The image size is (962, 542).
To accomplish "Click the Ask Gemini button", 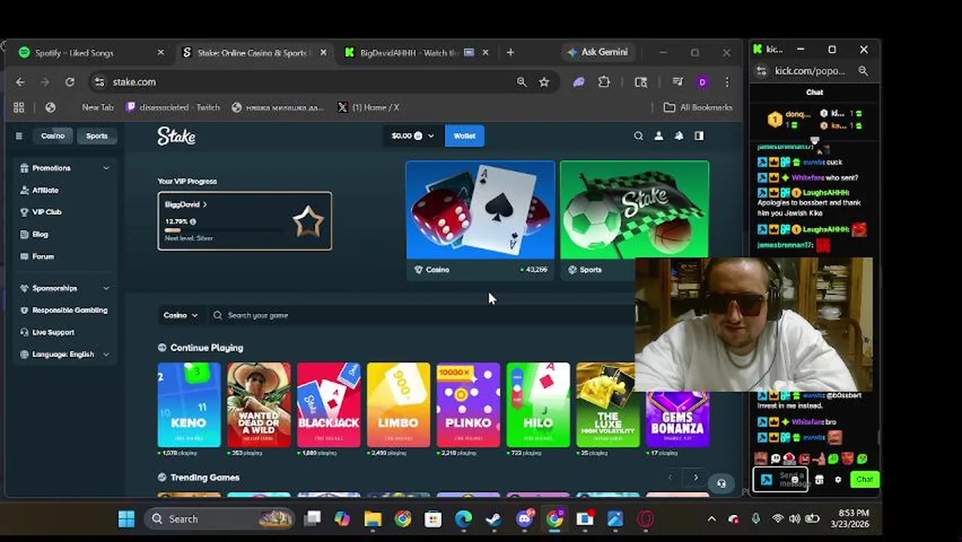I will click(598, 53).
